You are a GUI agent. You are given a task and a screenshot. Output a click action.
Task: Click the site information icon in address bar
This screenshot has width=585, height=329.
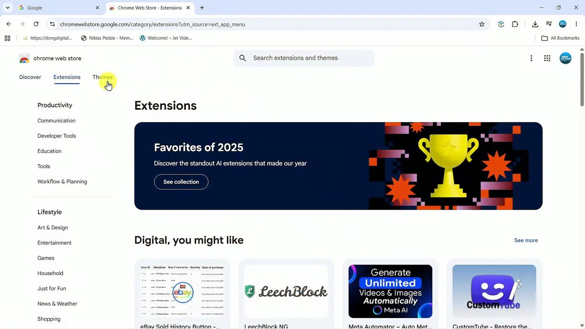52,24
